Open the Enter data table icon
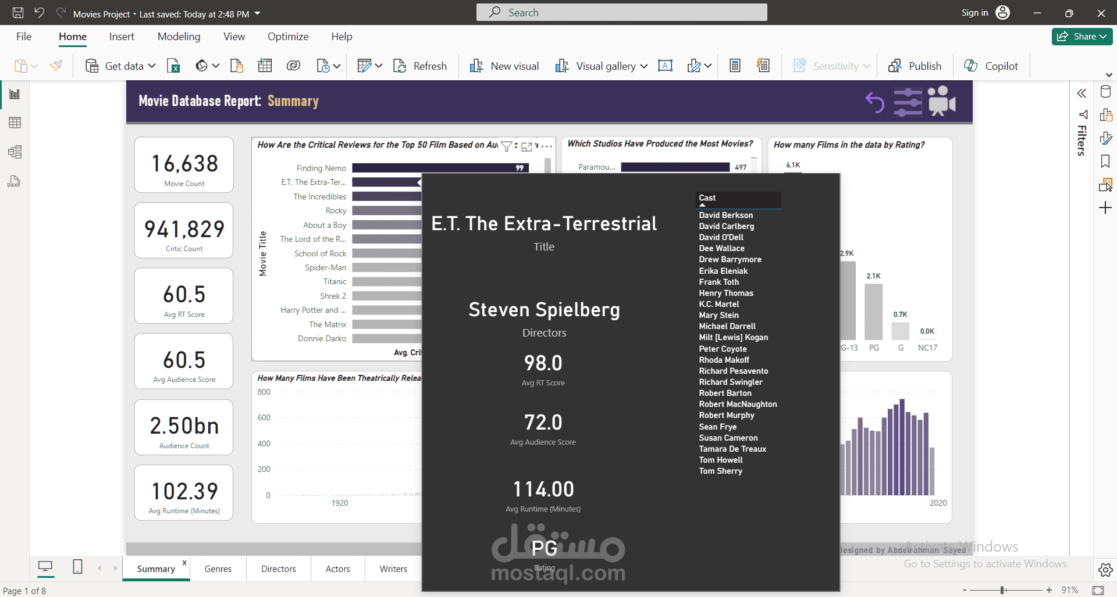Screen dimensions: 1117x597 point(265,66)
